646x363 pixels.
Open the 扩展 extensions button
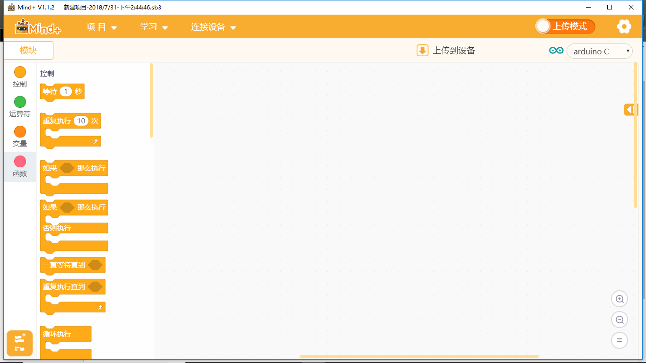click(19, 343)
